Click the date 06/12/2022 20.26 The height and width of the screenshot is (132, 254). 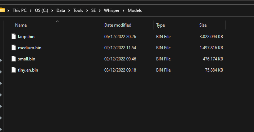click(x=120, y=37)
